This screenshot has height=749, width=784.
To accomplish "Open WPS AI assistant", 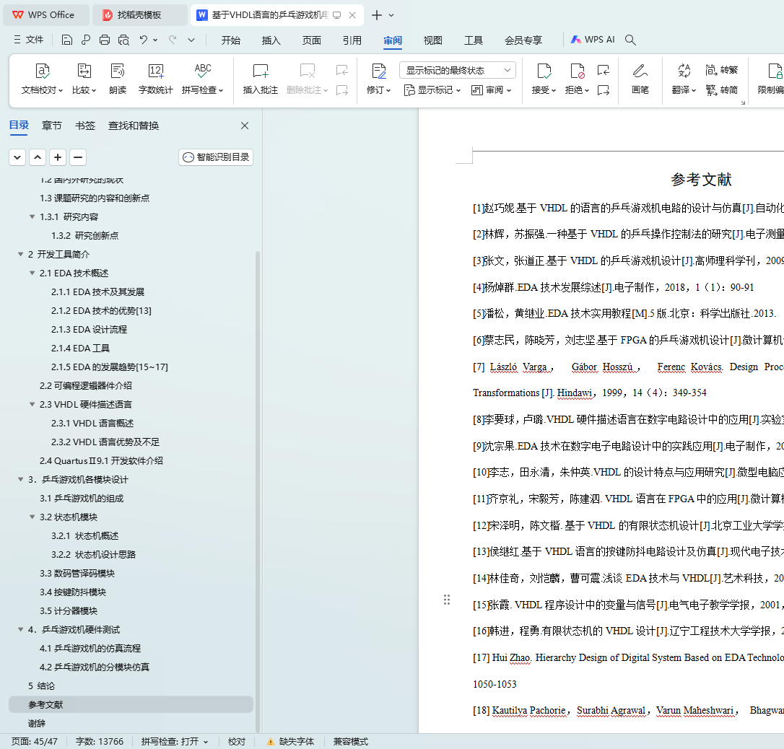I will click(x=593, y=40).
